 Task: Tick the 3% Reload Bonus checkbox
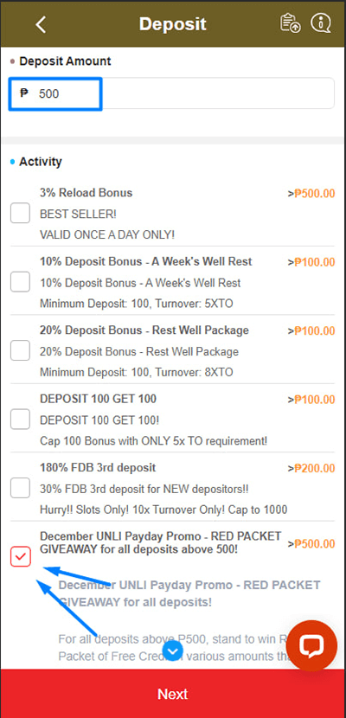tap(21, 213)
